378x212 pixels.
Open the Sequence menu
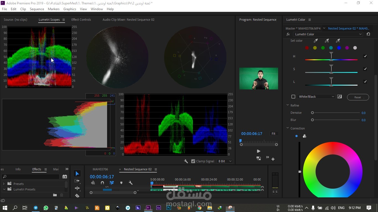[37, 9]
